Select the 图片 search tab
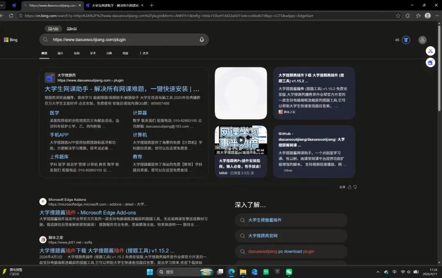This screenshot has width=442, height=278. tap(60, 53)
